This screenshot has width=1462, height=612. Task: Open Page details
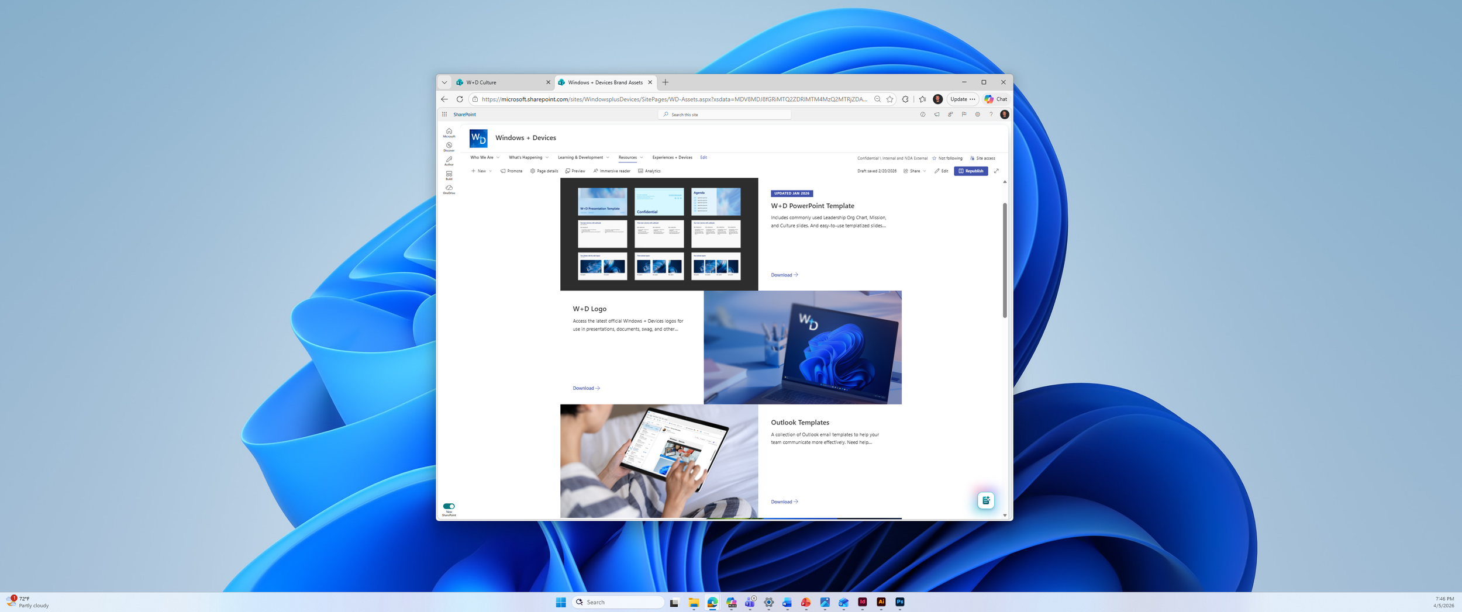pyautogui.click(x=544, y=171)
